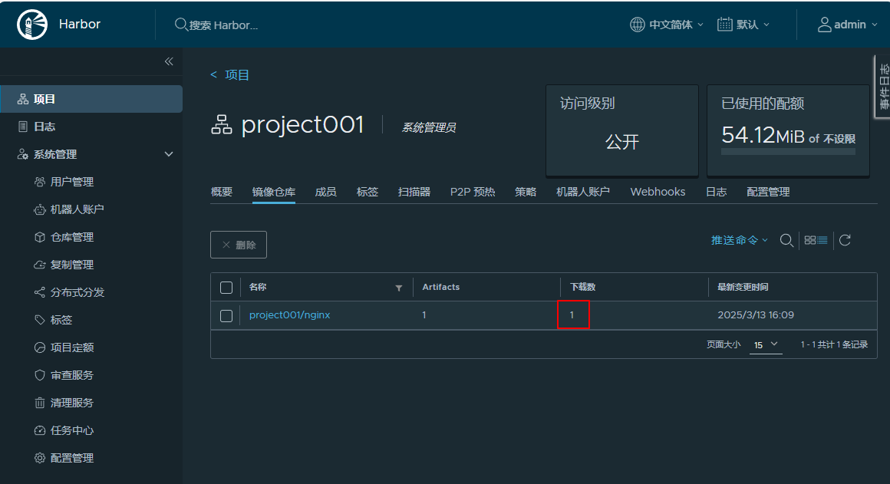The height and width of the screenshot is (484, 890).
Task: Open the 推送命令 dropdown
Action: (x=740, y=240)
